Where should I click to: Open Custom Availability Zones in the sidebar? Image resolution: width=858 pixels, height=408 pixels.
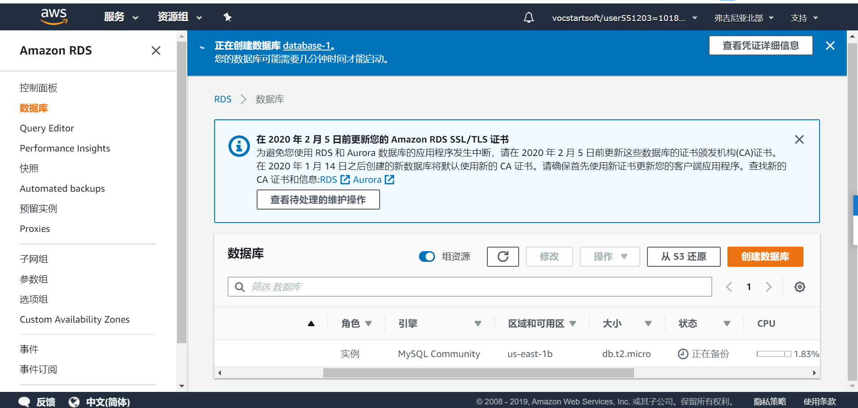75,320
